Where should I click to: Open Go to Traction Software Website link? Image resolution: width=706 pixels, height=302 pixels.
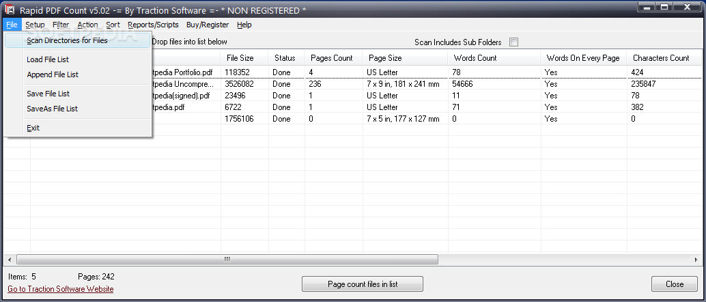pos(60,289)
